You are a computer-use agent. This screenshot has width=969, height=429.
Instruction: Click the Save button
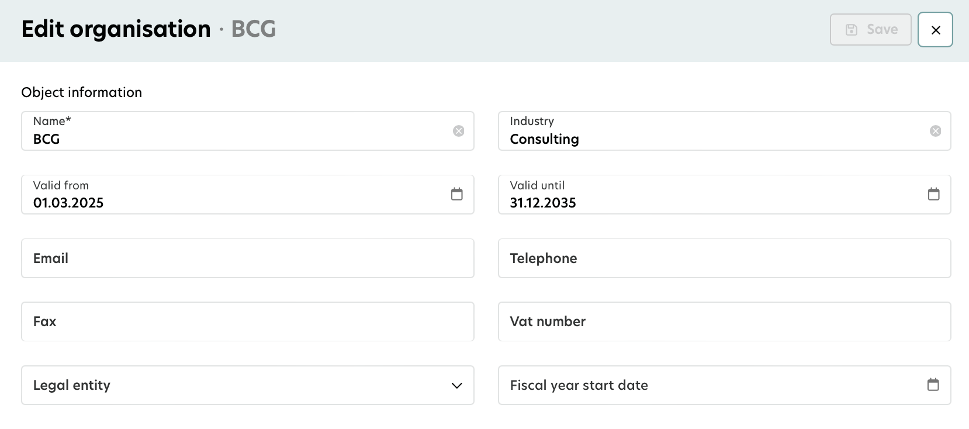(870, 30)
